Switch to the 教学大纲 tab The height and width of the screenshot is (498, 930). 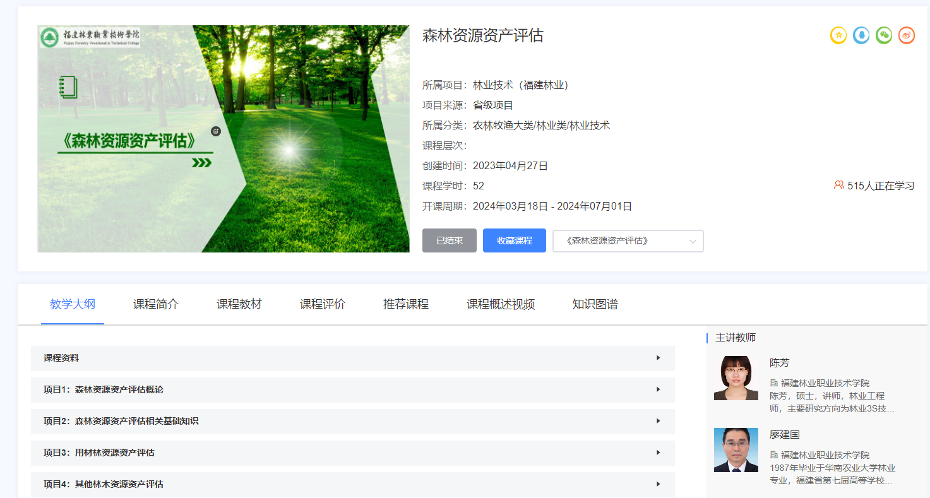point(73,304)
